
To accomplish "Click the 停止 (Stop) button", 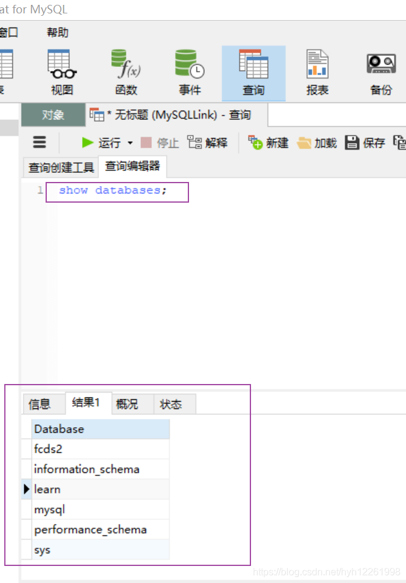I will click(x=160, y=142).
